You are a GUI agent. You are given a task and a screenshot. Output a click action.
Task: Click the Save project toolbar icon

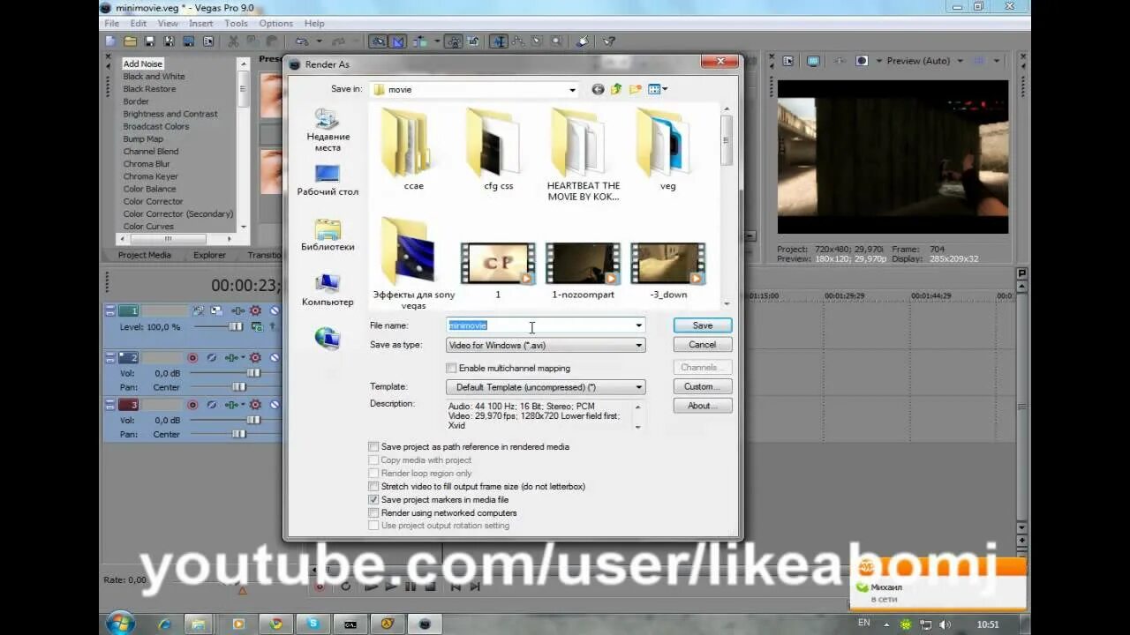point(150,41)
